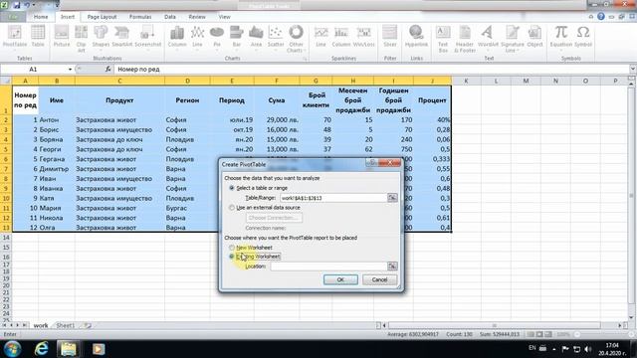Insert an Area chart
637x358 pixels.
256,38
